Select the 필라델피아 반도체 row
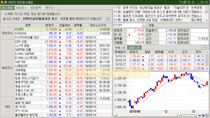The height and width of the screenshot is (118, 210). point(63,115)
